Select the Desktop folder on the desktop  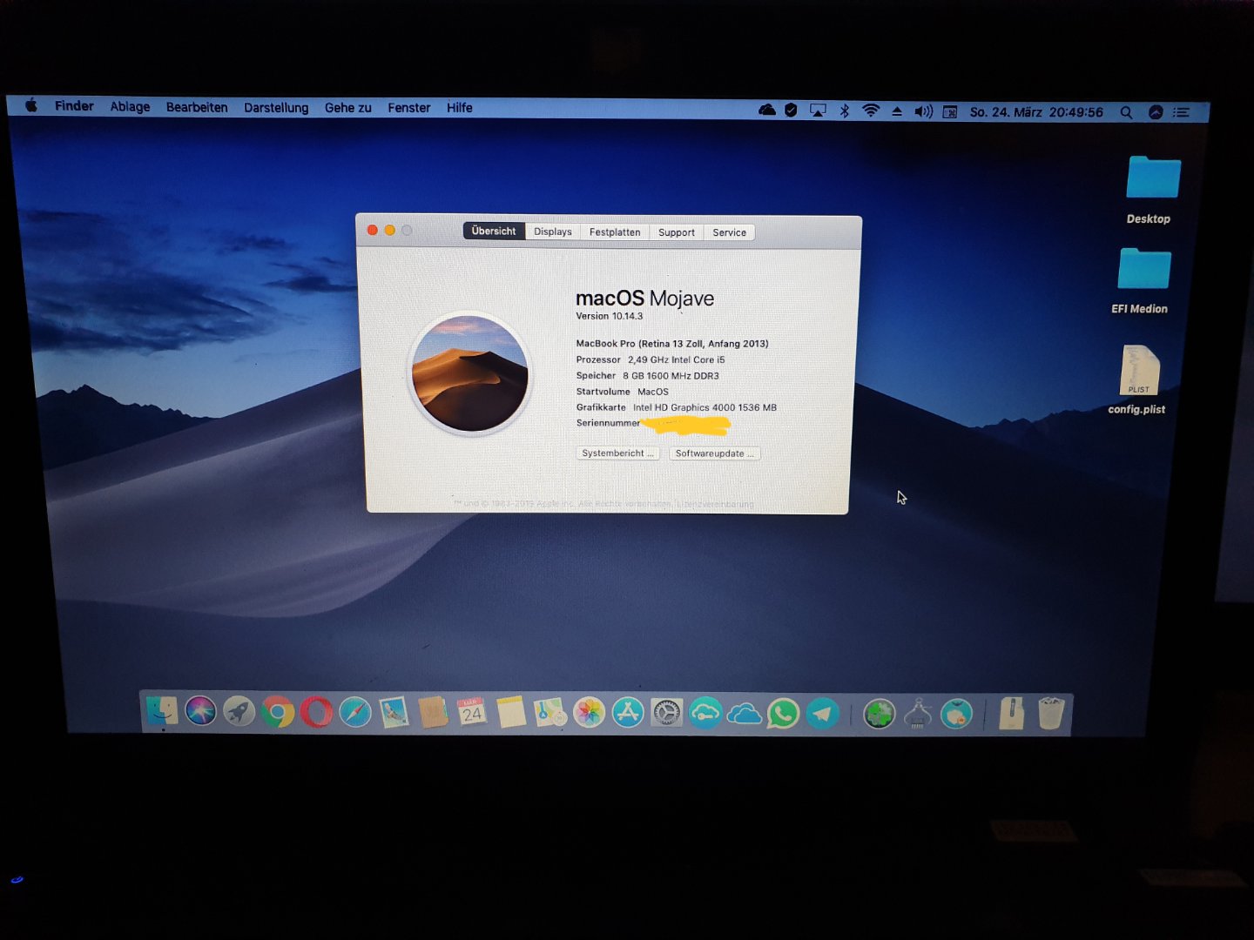(x=1151, y=191)
